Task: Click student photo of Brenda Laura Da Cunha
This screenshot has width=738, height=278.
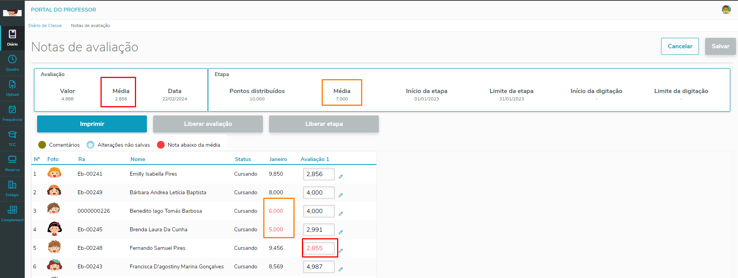Action: pos(55,229)
